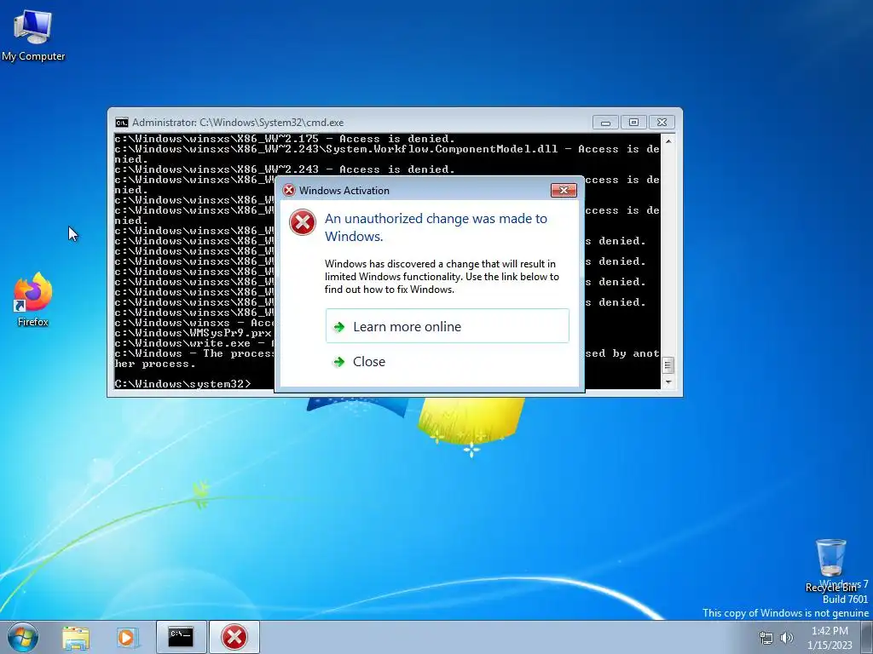The image size is (873, 654).
Task: Click the 'Build 7601' watermark text
Action: coord(845,599)
